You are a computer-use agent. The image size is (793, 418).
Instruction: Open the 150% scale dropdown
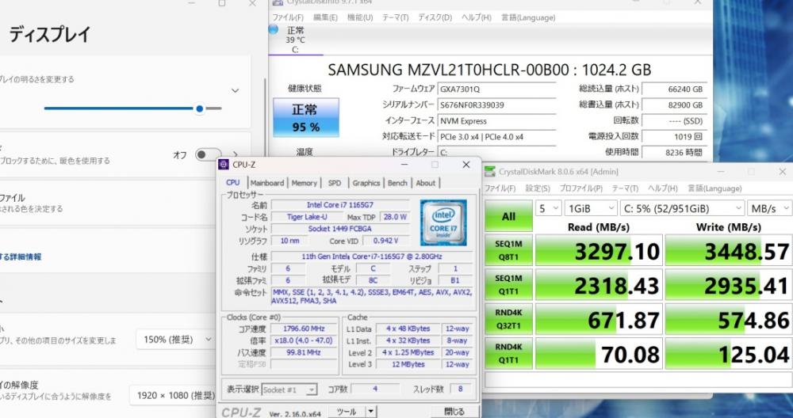[x=175, y=340]
